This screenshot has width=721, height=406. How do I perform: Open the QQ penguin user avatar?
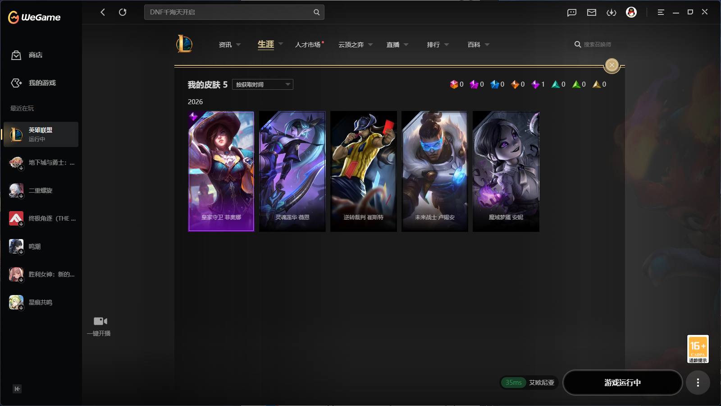[631, 12]
